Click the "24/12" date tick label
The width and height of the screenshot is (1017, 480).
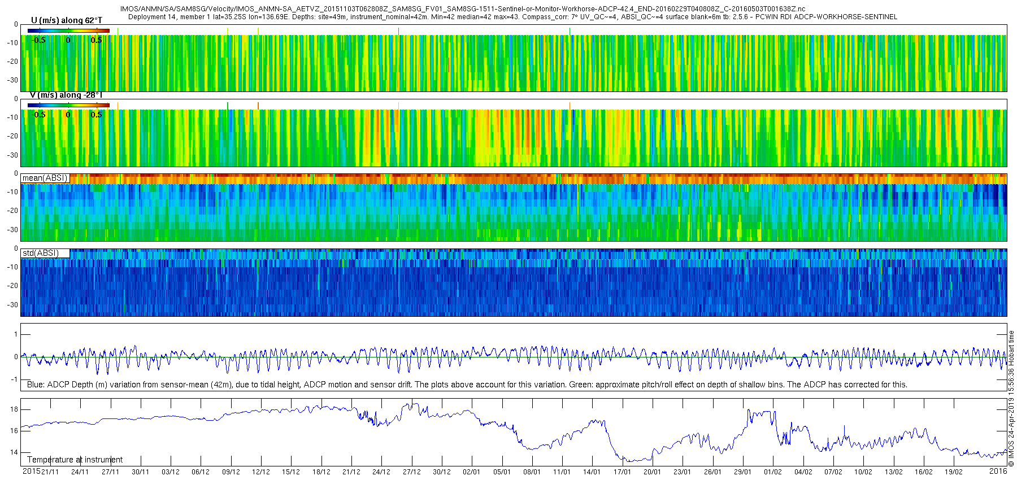[381, 472]
